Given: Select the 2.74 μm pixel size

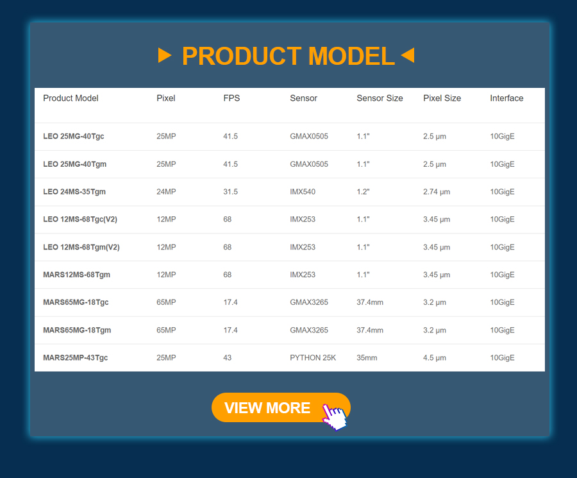Looking at the screenshot, I should click(x=437, y=191).
